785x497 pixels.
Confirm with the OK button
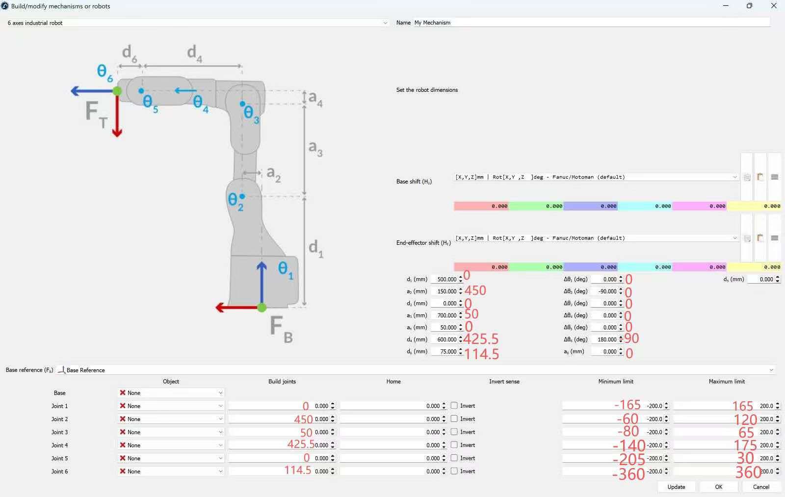718,487
